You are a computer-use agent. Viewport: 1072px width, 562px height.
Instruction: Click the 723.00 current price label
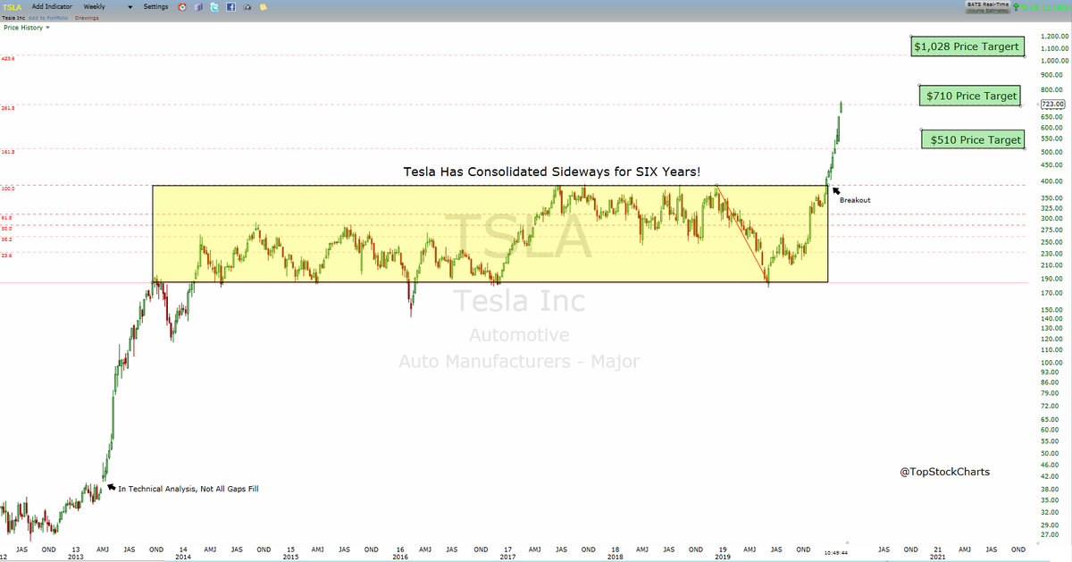coord(1052,105)
